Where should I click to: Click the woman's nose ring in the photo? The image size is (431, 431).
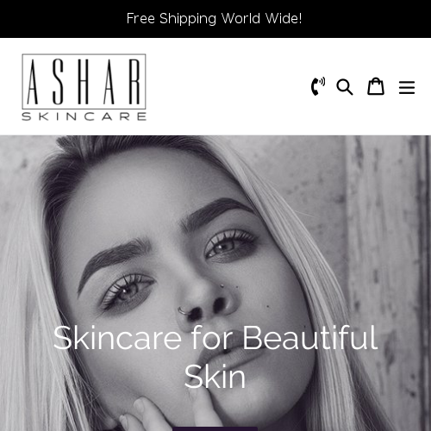182,311
